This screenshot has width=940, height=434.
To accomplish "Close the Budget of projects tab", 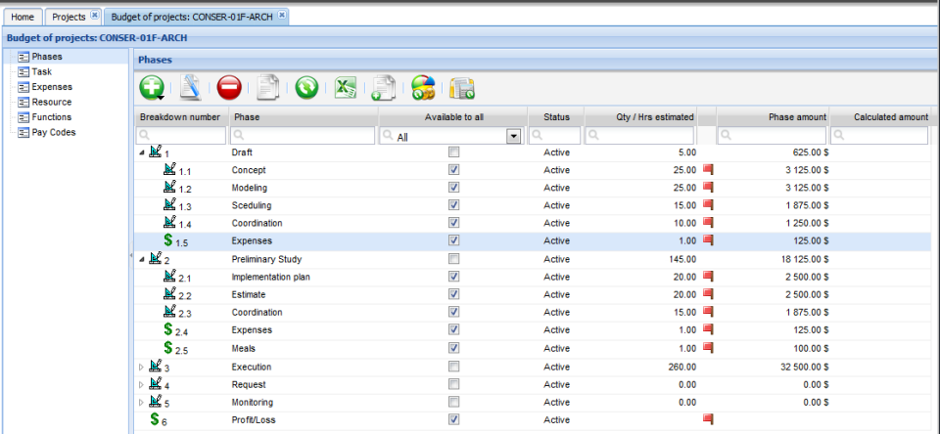I will 282,17.
